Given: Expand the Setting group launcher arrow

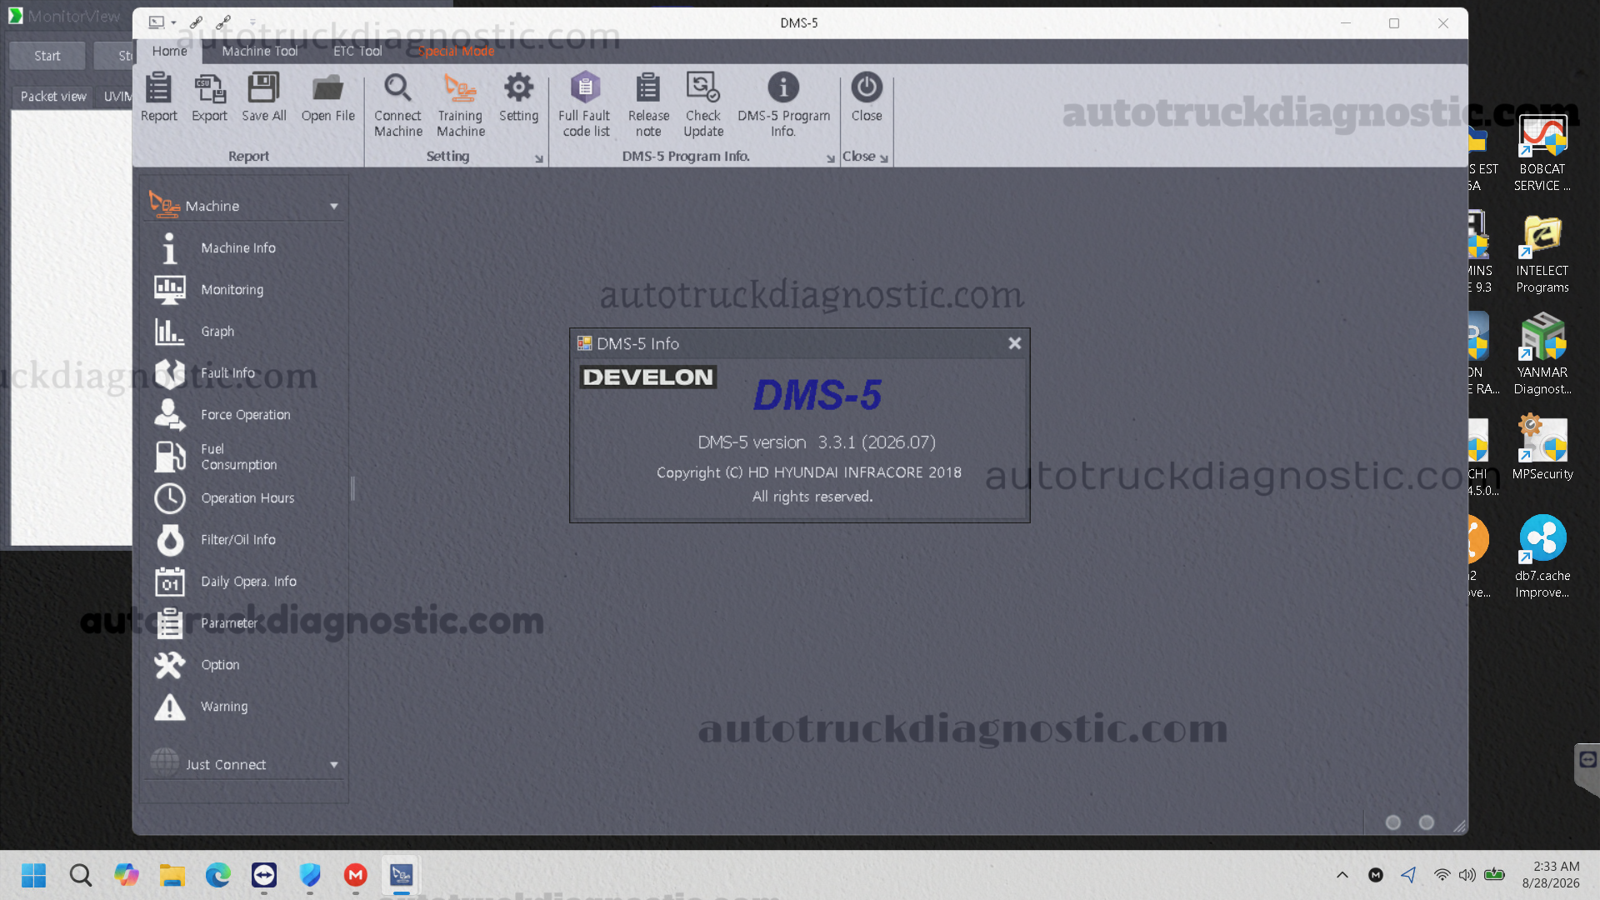Looking at the screenshot, I should [x=539, y=158].
